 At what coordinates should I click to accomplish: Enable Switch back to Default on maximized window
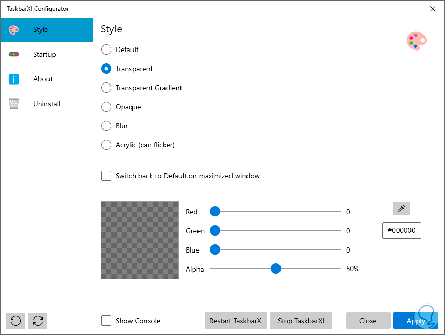106,176
